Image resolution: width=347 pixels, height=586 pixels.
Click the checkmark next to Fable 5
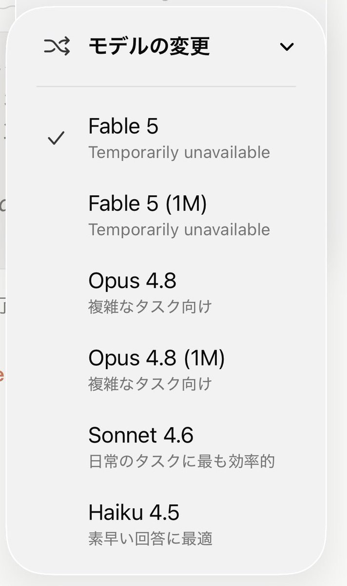tap(57, 139)
